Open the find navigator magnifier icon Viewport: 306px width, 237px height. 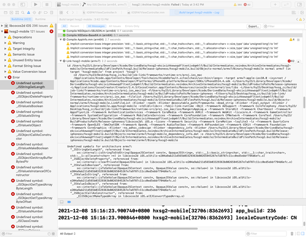[23, 12]
